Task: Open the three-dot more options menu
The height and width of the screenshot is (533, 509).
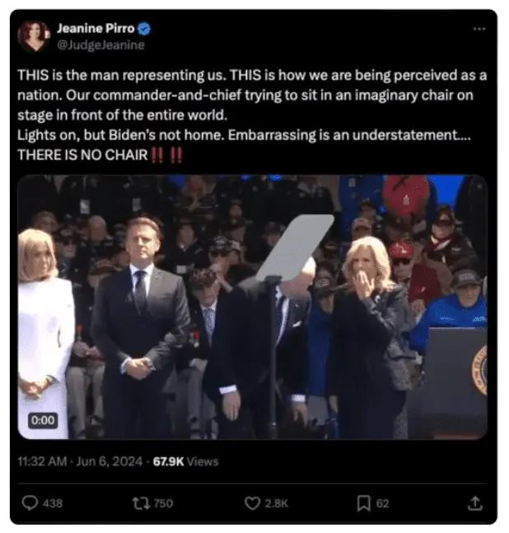Action: point(479,29)
